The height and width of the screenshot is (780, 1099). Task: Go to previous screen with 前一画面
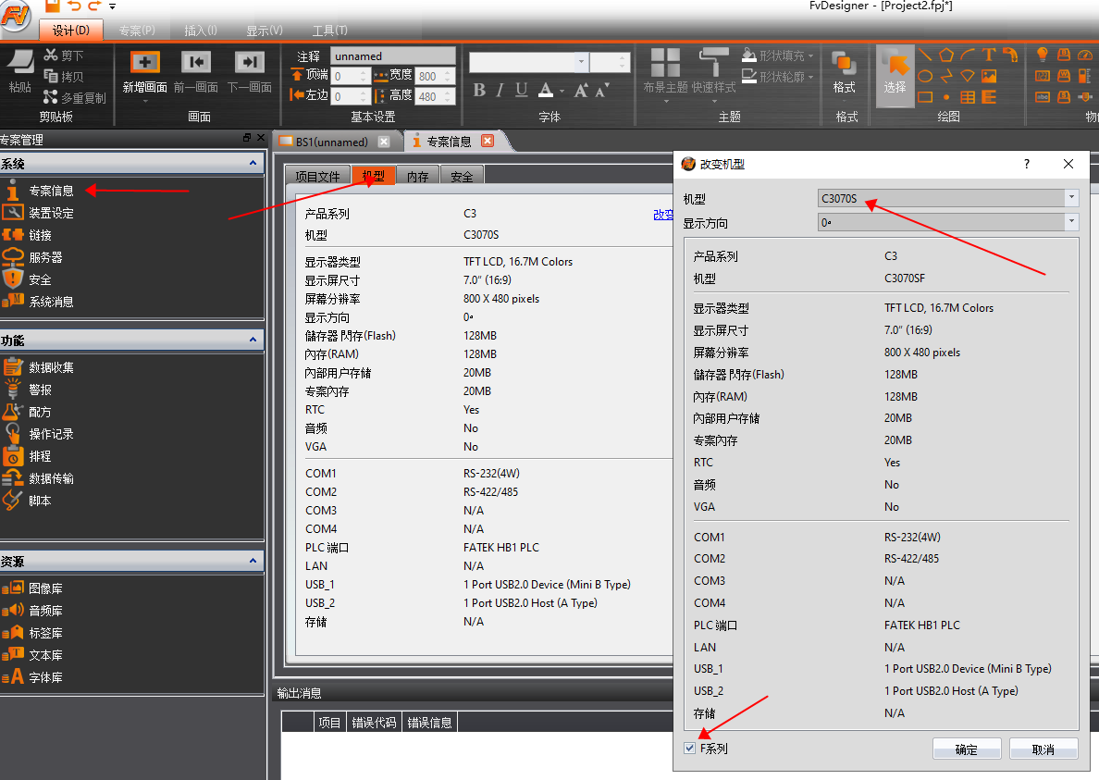point(195,63)
